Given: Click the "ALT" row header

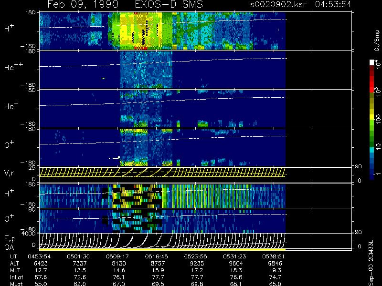Looking at the screenshot, I should click(x=14, y=264).
